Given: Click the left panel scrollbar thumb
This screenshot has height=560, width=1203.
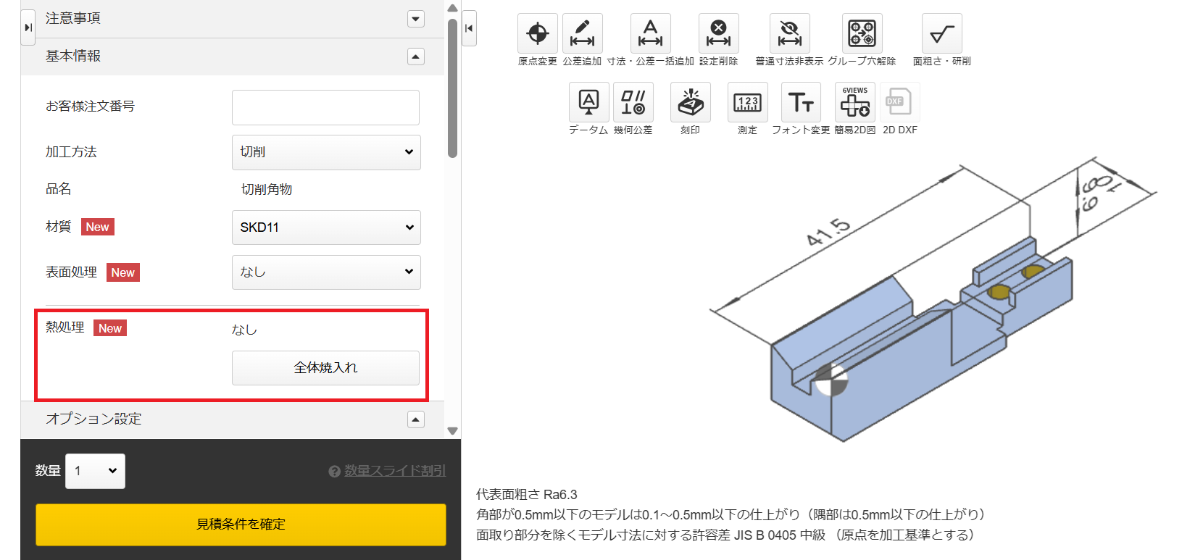Looking at the screenshot, I should pyautogui.click(x=452, y=88).
